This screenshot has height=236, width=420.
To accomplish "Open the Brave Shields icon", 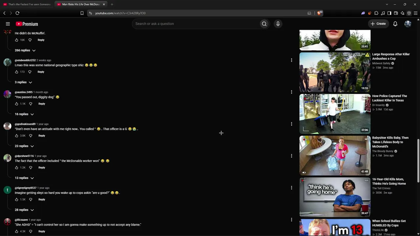I will 319,13.
